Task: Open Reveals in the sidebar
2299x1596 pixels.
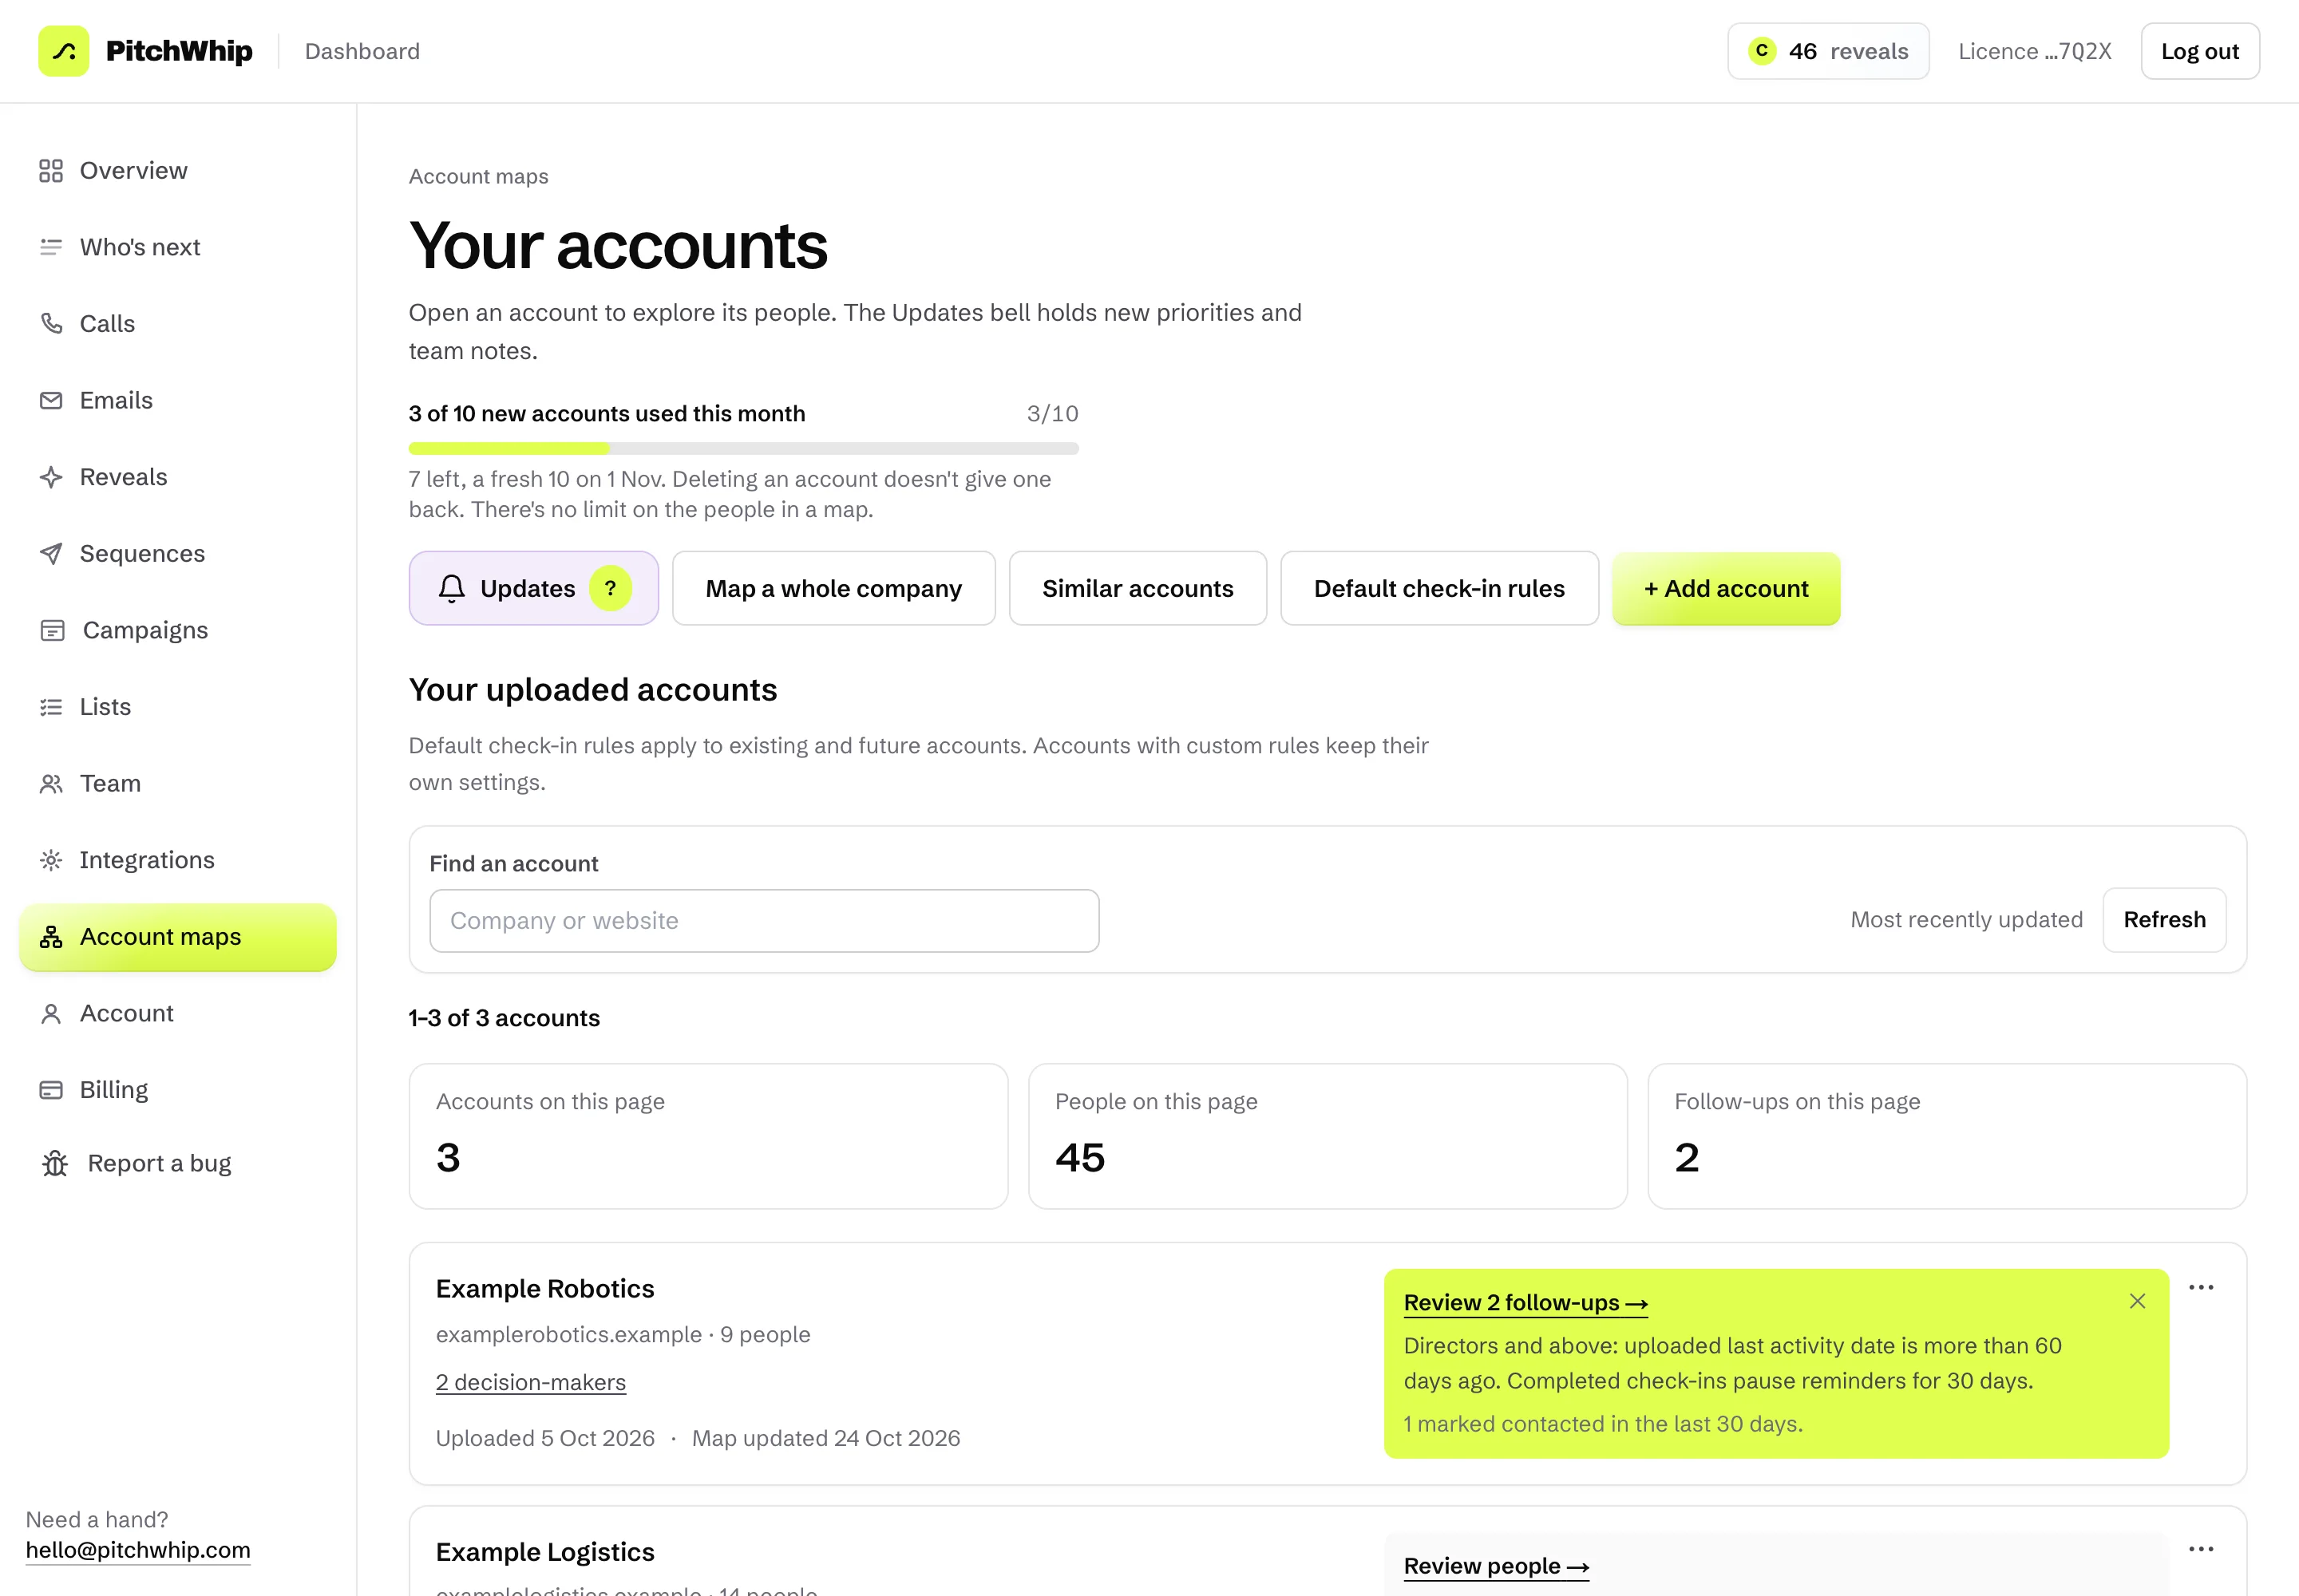Action: point(178,477)
